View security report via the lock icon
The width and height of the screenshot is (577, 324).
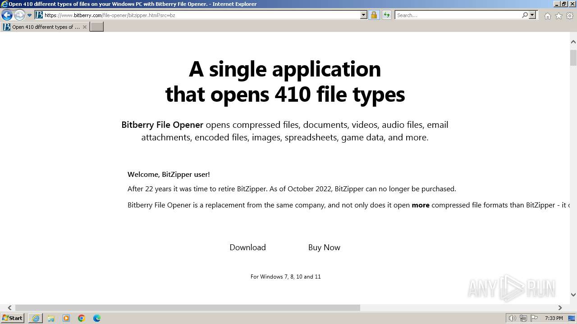(374, 15)
